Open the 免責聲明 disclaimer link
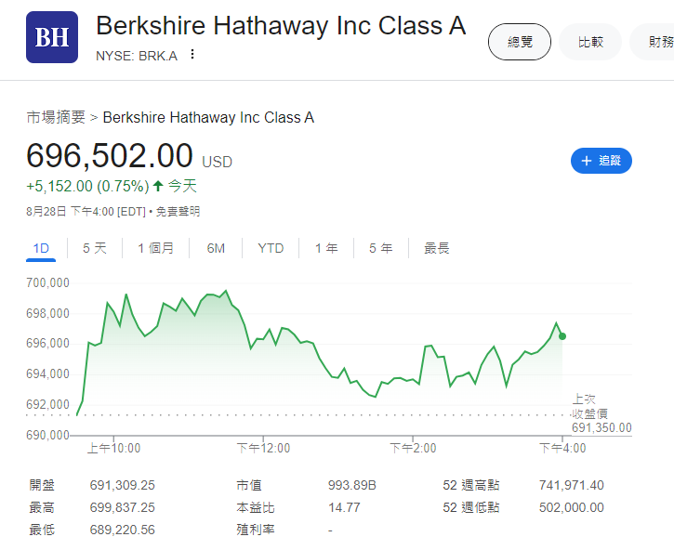The height and width of the screenshot is (550, 674). tap(178, 212)
